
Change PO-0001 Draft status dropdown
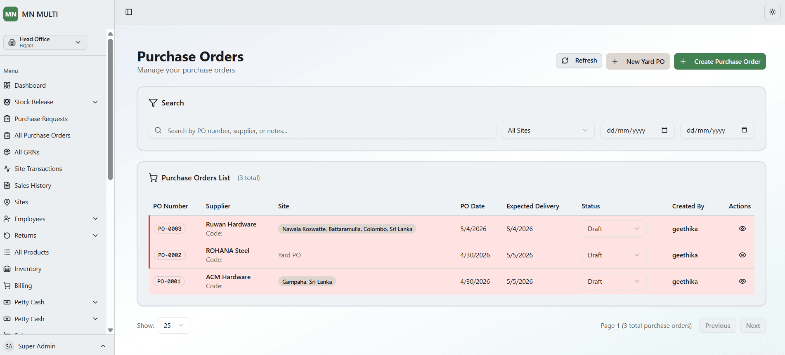pyautogui.click(x=614, y=281)
